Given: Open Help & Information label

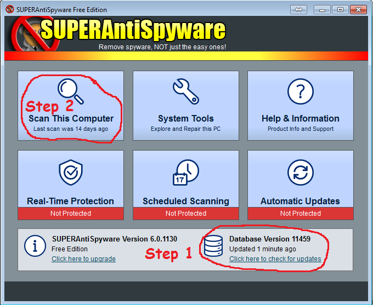Looking at the screenshot, I should (300, 118).
